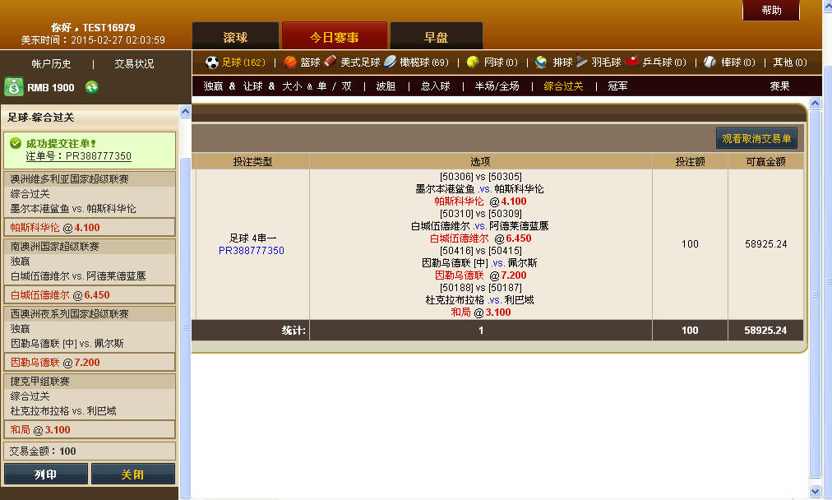Click the baseball icon for 棒球

(x=710, y=62)
